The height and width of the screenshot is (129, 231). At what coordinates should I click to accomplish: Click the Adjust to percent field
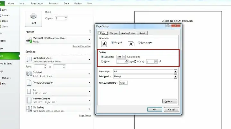tap(119, 57)
